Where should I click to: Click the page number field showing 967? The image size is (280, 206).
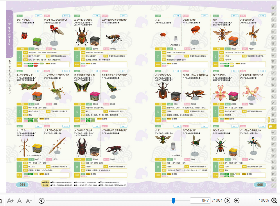[200, 200]
